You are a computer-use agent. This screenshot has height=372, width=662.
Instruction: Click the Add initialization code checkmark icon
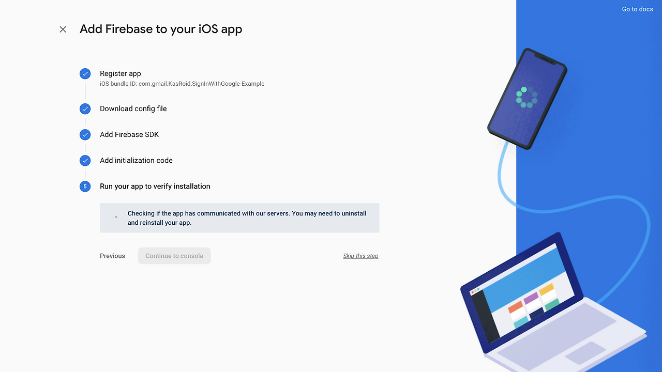85,161
